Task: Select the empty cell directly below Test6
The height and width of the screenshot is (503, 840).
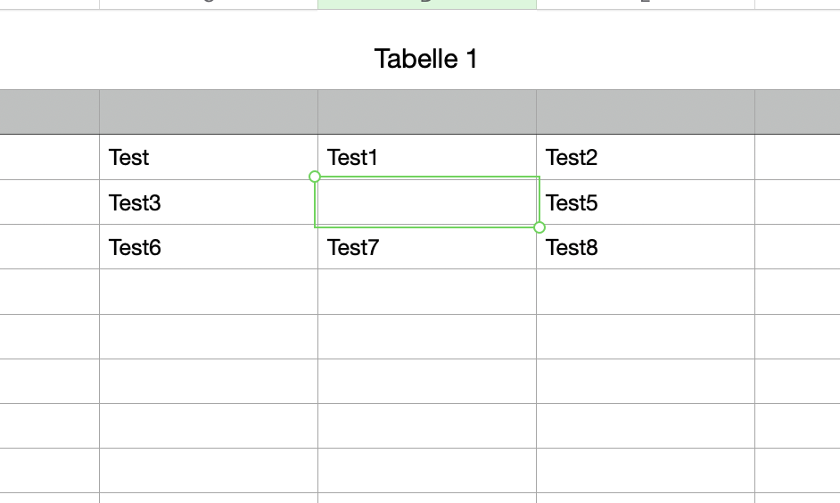Action: click(x=208, y=292)
